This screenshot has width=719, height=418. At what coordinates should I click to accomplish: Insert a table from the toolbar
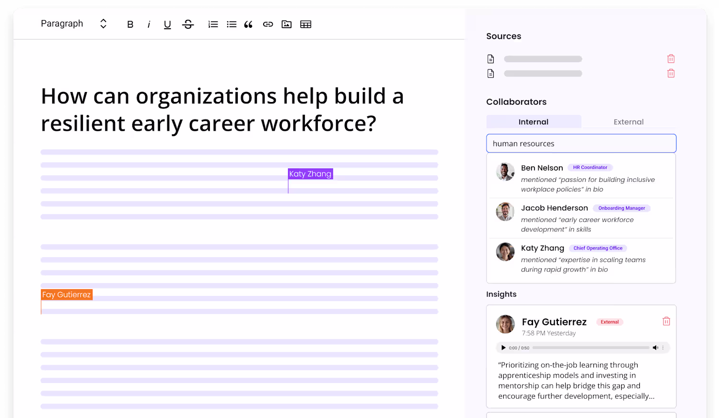[306, 24]
